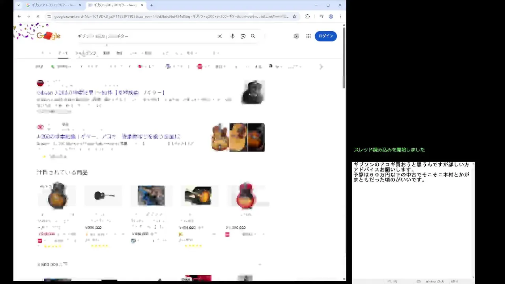
Task: Click the notepad vertical scrollbar
Action: pyautogui.click(x=473, y=220)
